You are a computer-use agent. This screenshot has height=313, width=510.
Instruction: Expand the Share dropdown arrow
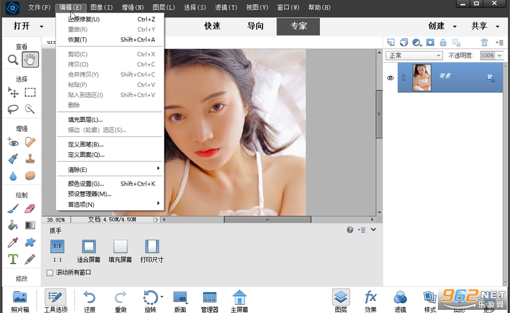(498, 26)
